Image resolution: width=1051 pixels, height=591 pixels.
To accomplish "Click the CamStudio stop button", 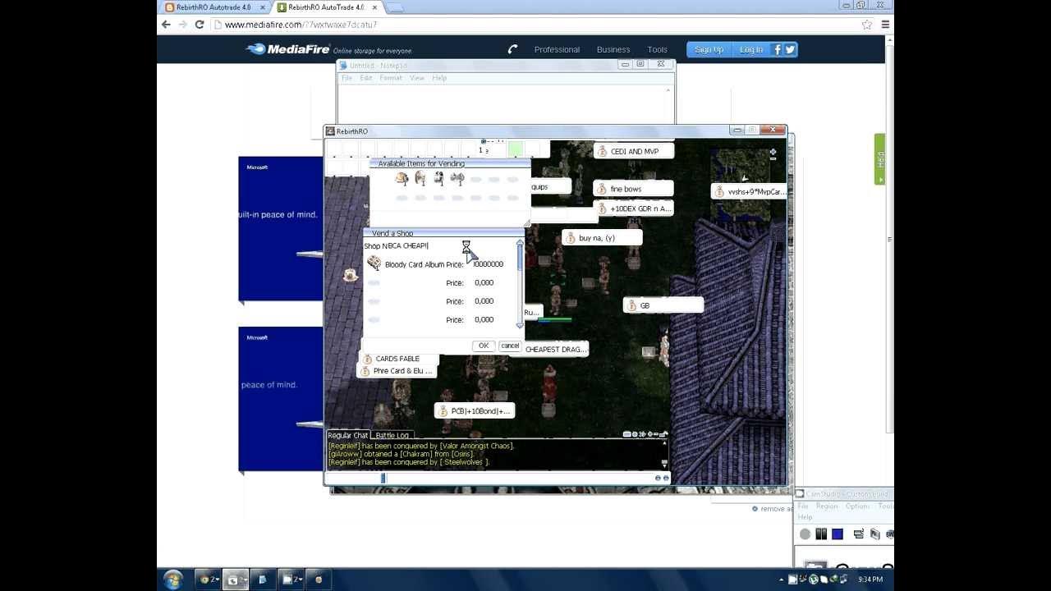I will 838,534.
